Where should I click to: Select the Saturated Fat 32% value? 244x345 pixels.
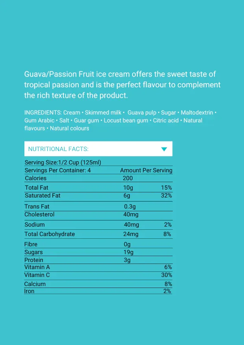coord(166,196)
